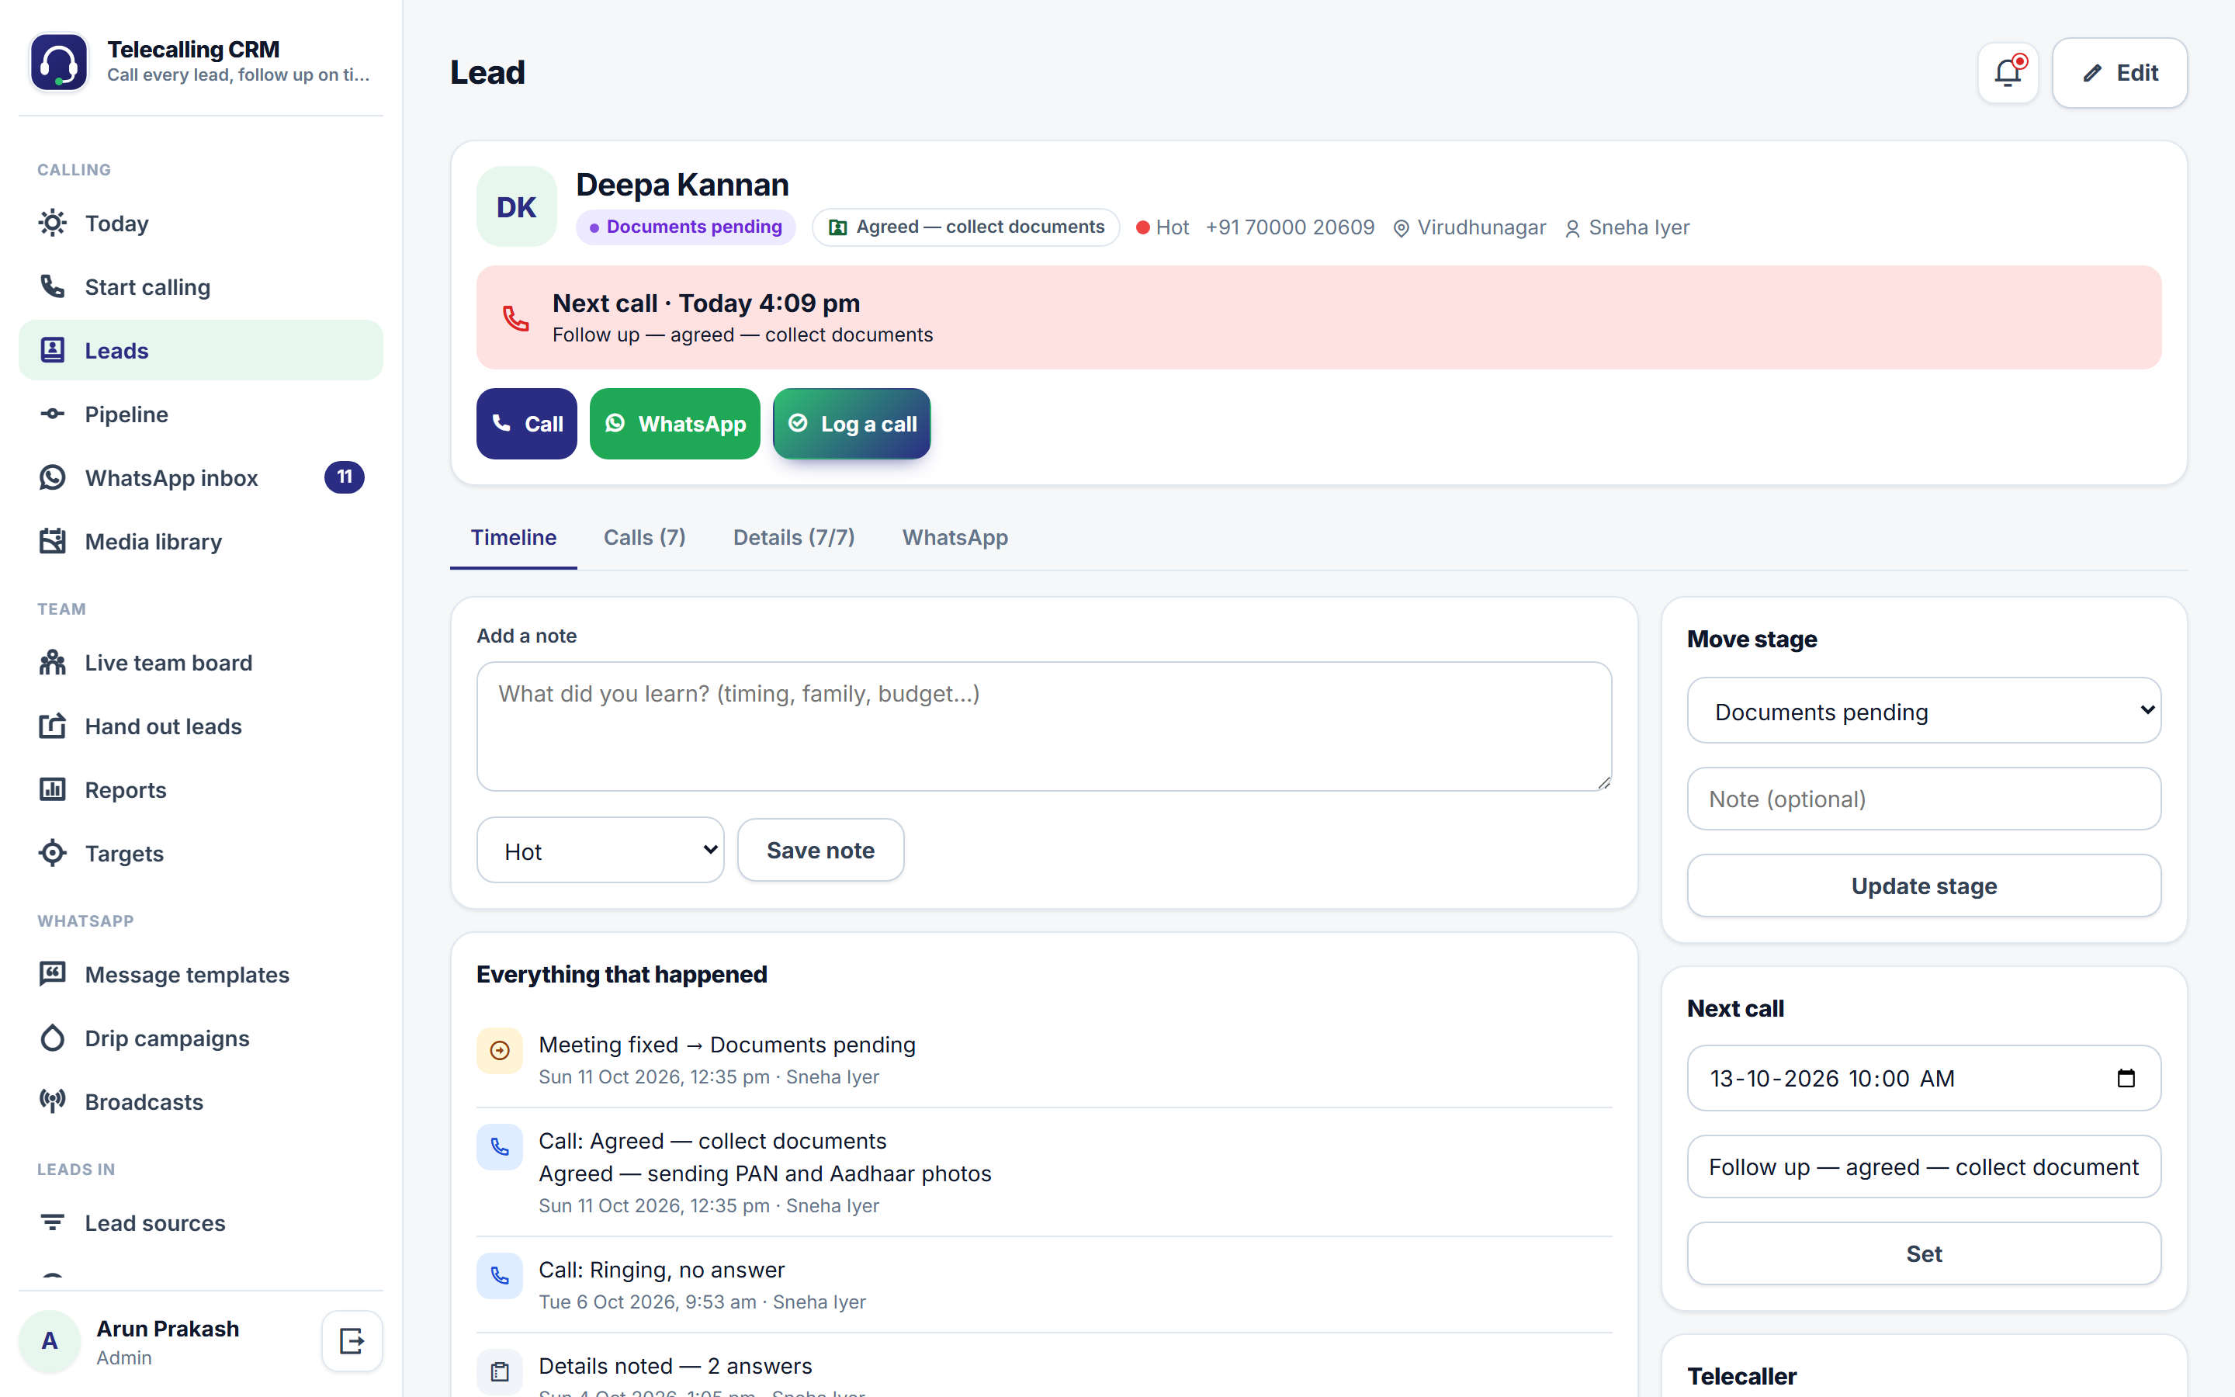Image resolution: width=2235 pixels, height=1397 pixels.
Task: Click Agreed — sending PAN and Aadhaar photos
Action: click(764, 1173)
